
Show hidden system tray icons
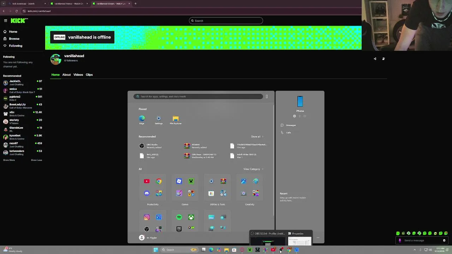click(x=415, y=250)
